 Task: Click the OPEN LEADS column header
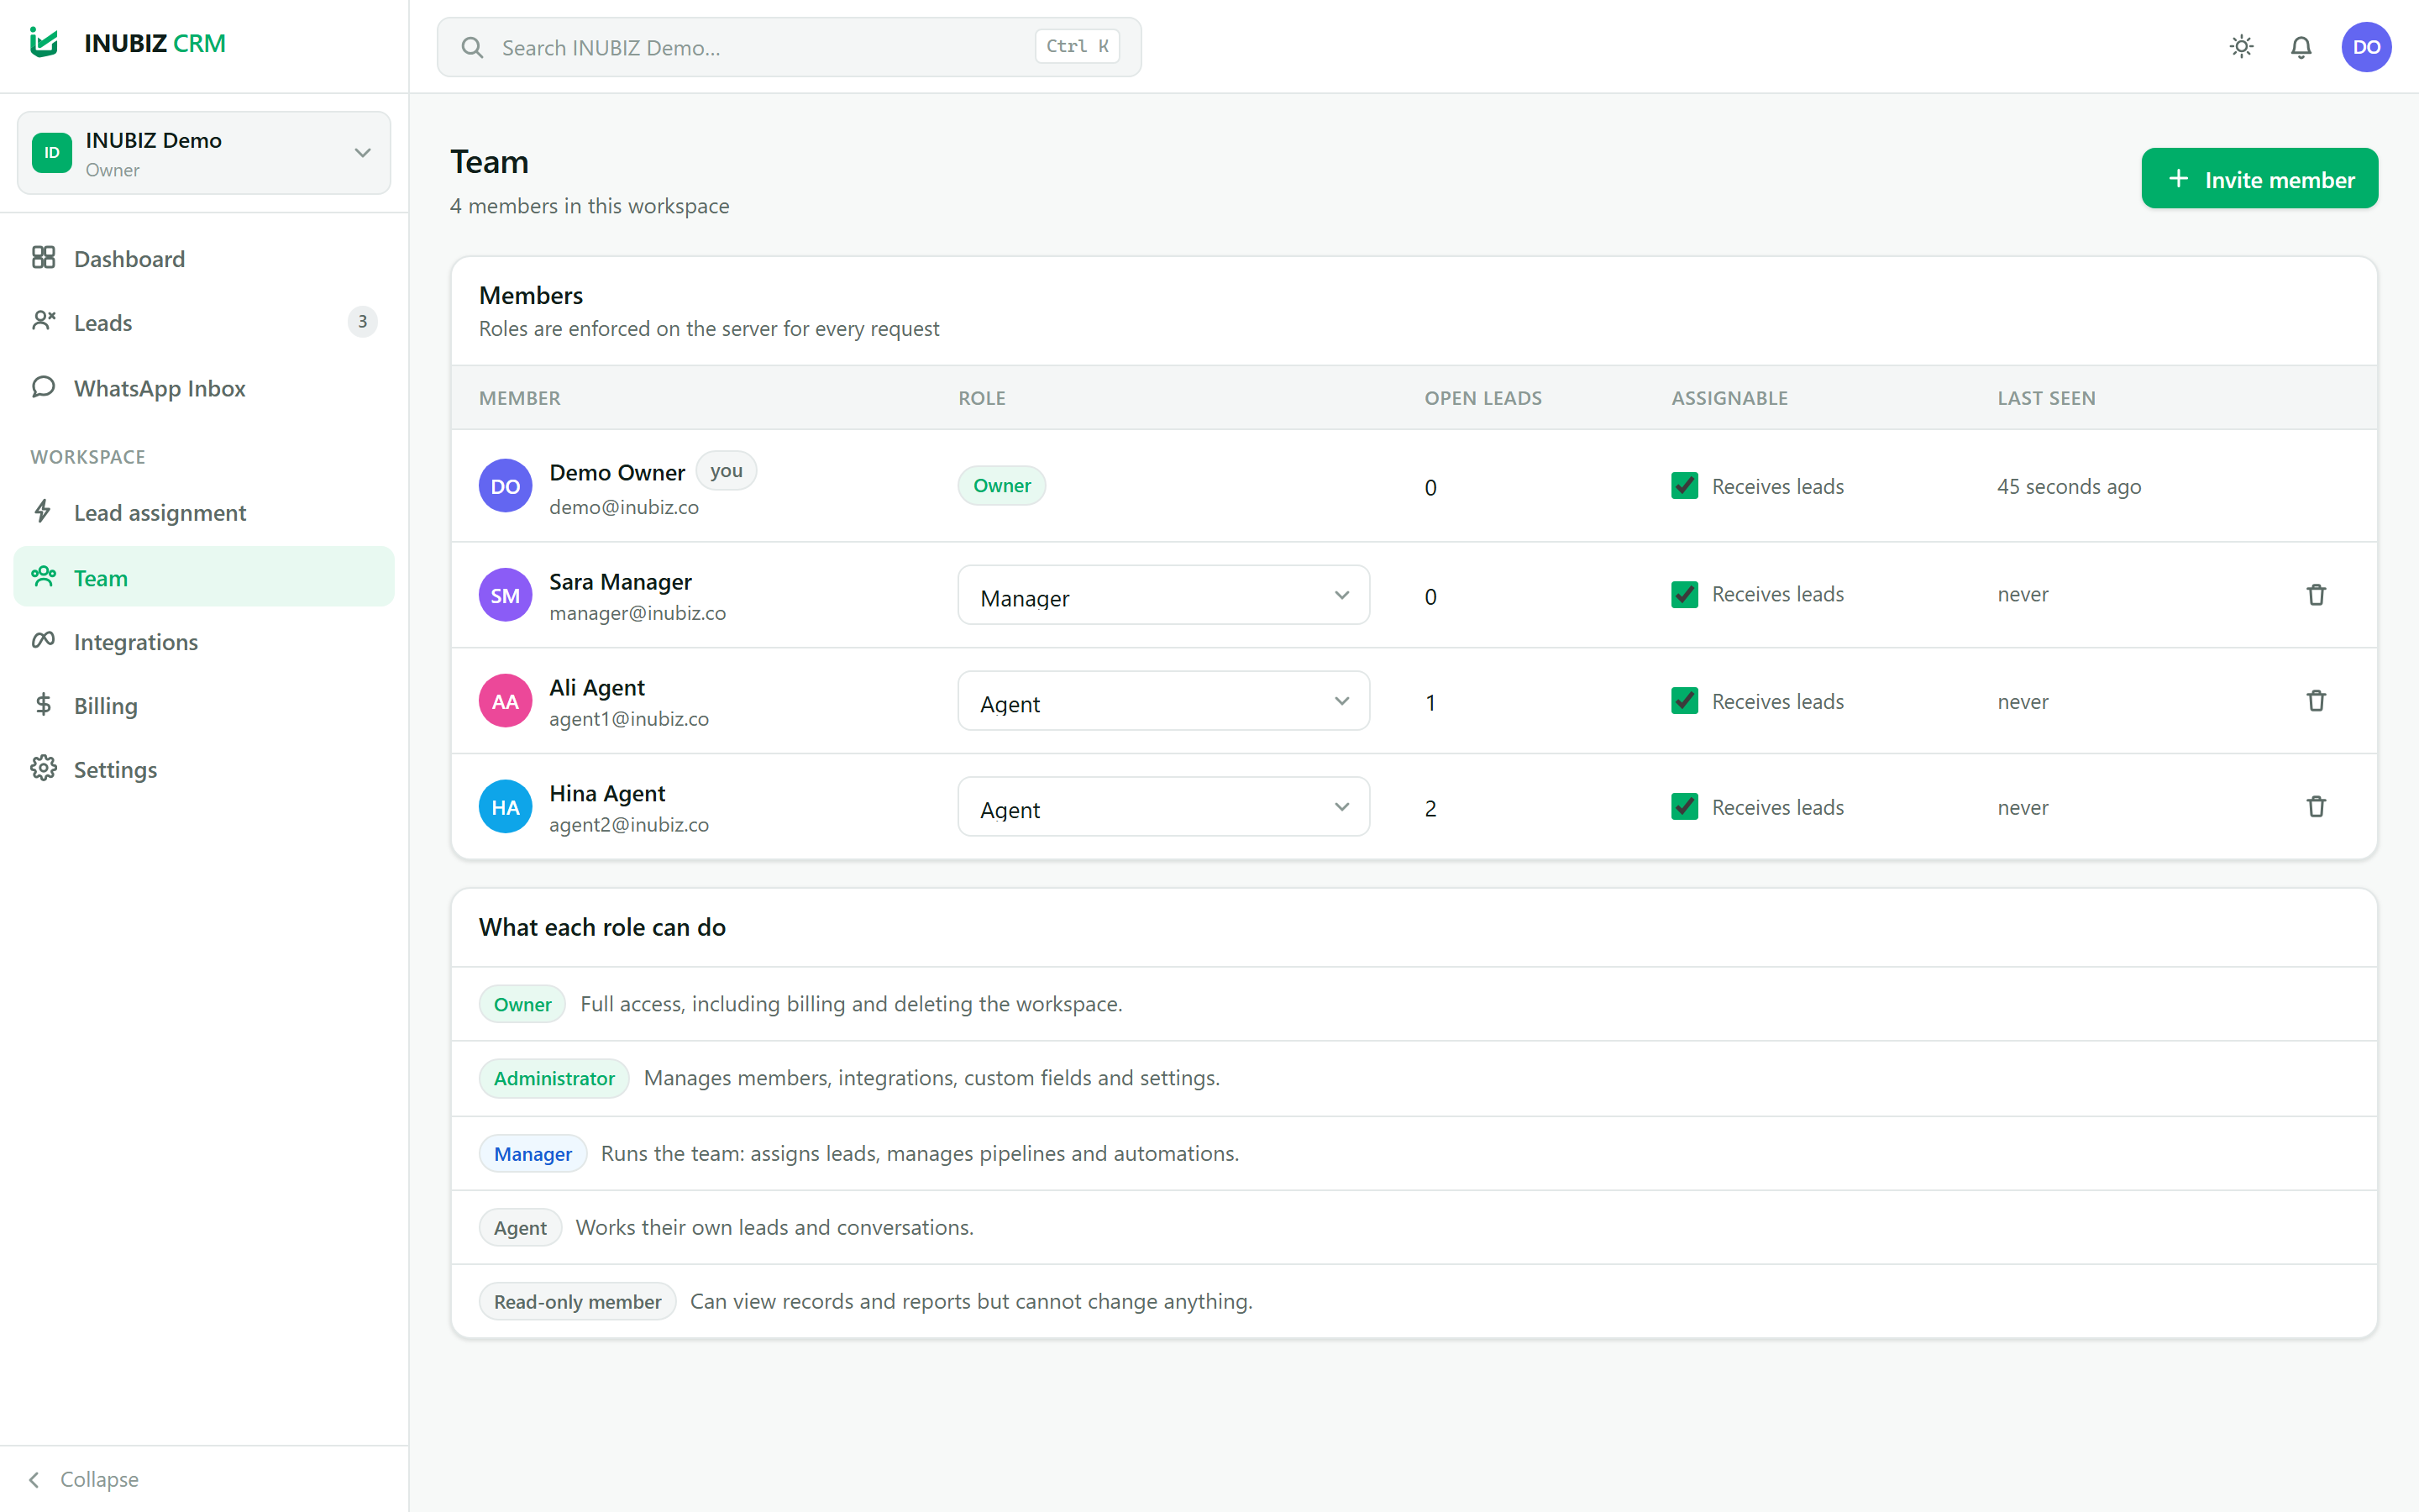pos(1483,398)
